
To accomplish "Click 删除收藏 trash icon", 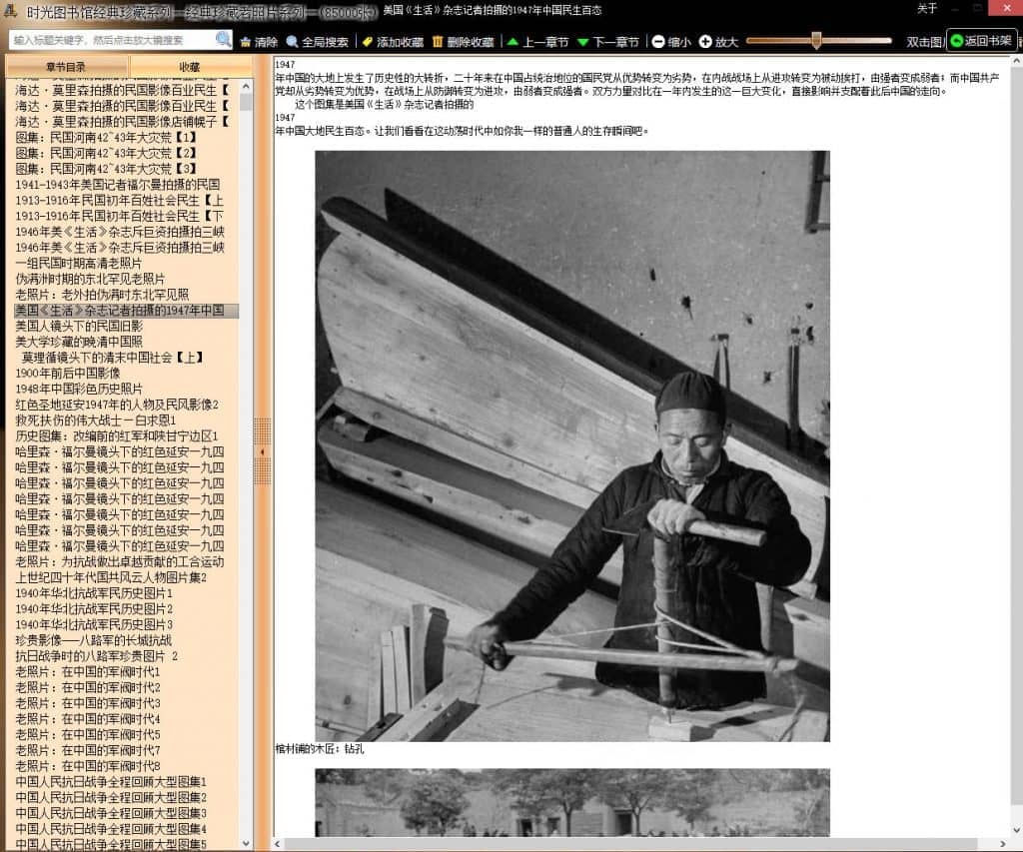I will (x=439, y=42).
